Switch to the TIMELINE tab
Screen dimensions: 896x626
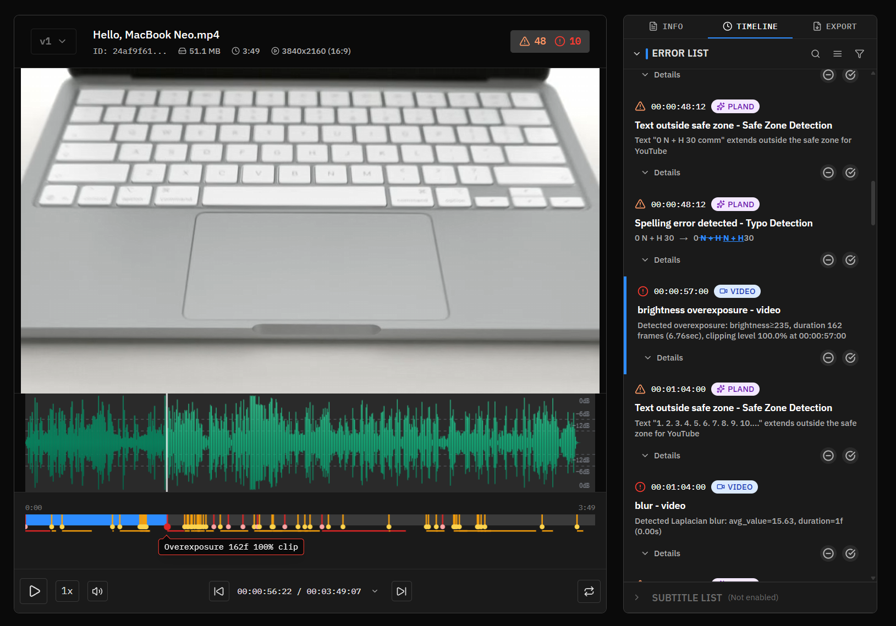pos(750,26)
